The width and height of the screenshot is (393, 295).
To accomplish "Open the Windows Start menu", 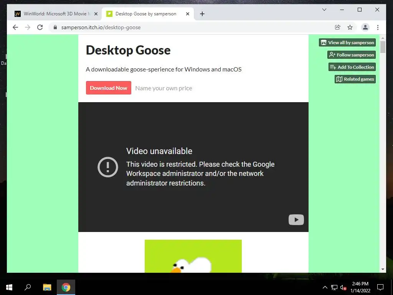I will 9,287.
